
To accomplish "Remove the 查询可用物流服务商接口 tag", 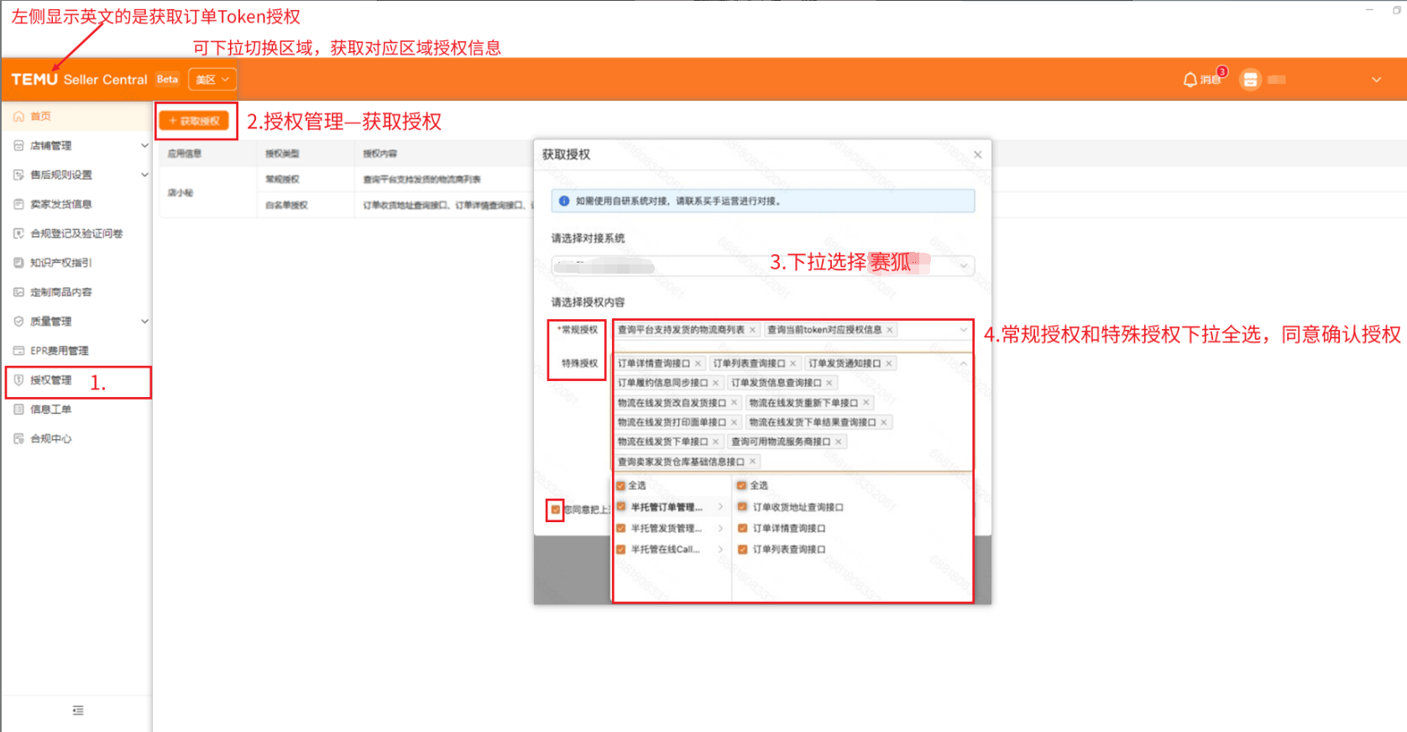I will [x=838, y=442].
